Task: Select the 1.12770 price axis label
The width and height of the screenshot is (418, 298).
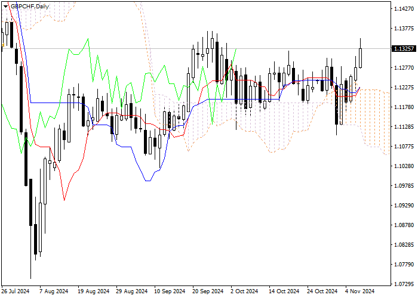Action: (404, 68)
